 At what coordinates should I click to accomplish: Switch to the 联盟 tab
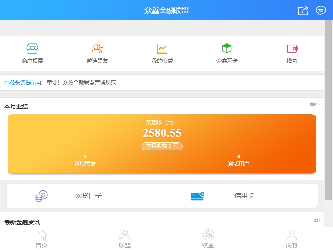pos(125,239)
